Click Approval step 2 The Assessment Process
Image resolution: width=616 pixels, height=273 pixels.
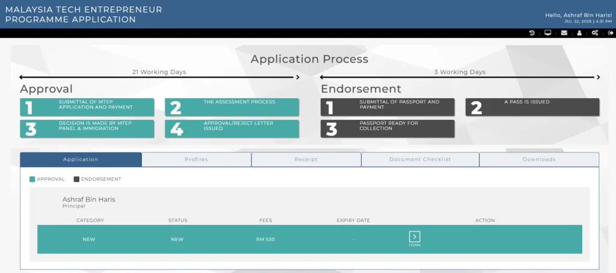tap(232, 107)
